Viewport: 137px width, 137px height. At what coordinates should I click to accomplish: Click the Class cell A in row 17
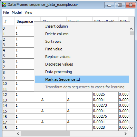pos(54,122)
